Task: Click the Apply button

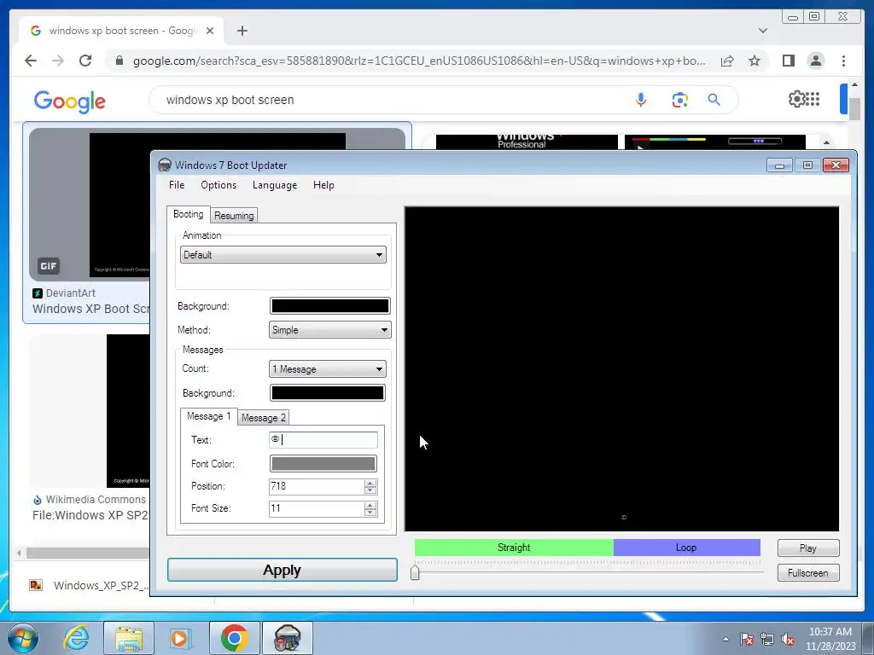Action: coord(282,570)
